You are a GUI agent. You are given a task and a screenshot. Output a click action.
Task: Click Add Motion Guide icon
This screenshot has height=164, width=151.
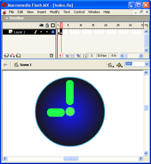12,56
